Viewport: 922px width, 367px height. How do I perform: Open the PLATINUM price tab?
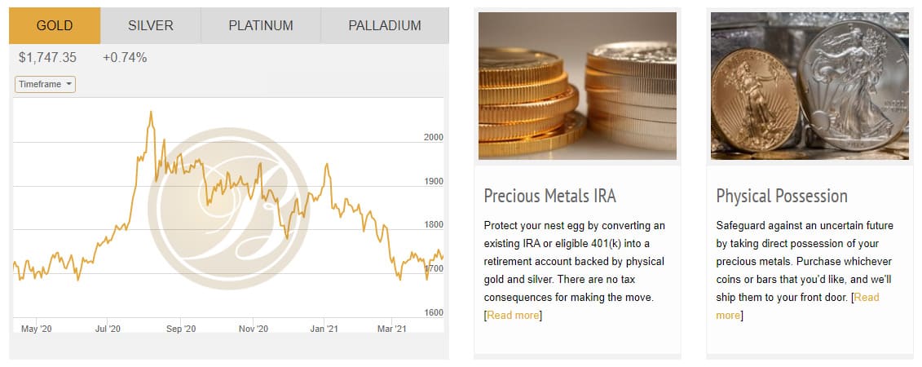(261, 26)
